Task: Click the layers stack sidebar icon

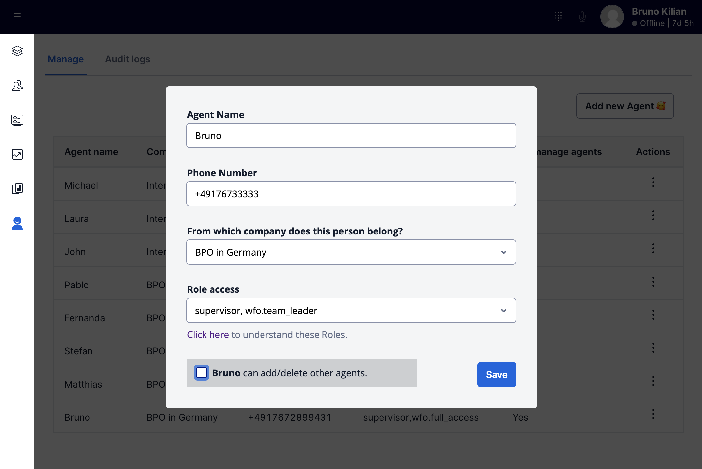Action: tap(17, 51)
